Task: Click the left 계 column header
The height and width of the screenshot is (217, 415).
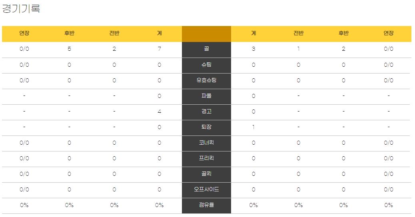Action: coord(160,33)
